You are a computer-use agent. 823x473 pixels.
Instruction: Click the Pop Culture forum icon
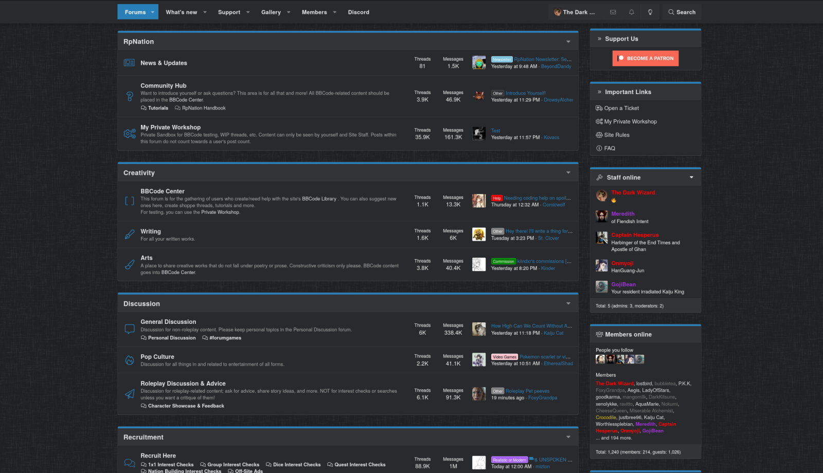(130, 360)
